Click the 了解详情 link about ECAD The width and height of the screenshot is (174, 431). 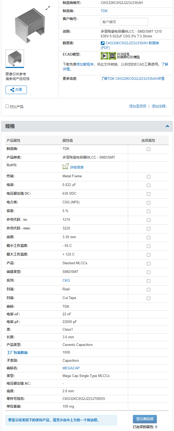[x=115, y=67]
